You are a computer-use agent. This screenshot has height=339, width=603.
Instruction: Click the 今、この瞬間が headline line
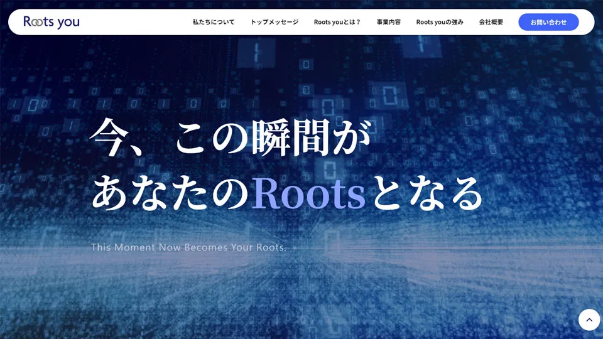coord(229,137)
